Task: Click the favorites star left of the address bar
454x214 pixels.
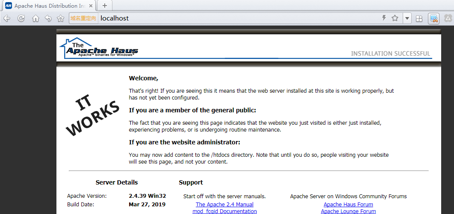Action: tap(61, 18)
